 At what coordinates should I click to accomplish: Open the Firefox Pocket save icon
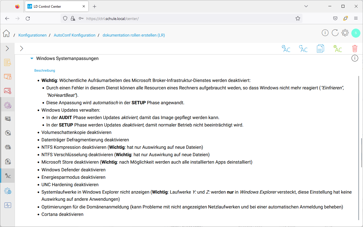[x=335, y=18]
